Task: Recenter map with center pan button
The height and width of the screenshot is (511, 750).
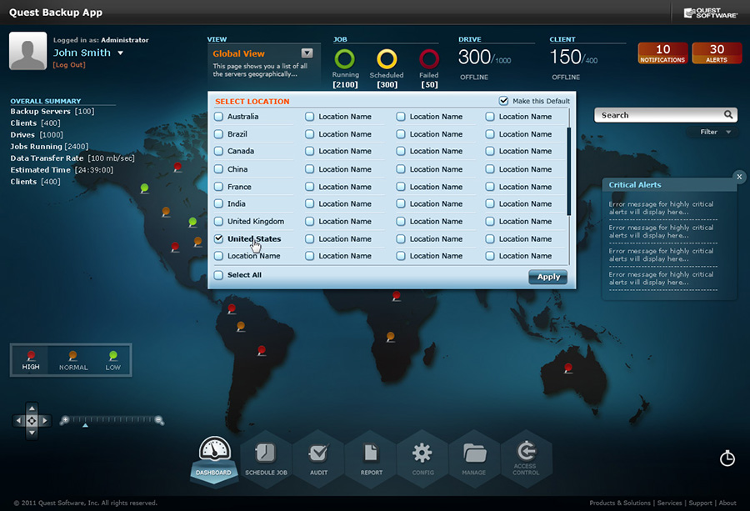Action: [32, 421]
